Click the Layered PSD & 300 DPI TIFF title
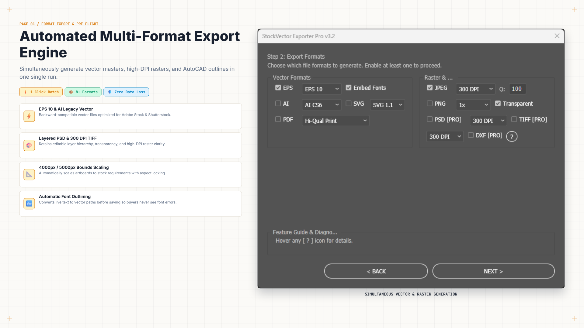Screen dimensions: 584x328 coord(68,138)
